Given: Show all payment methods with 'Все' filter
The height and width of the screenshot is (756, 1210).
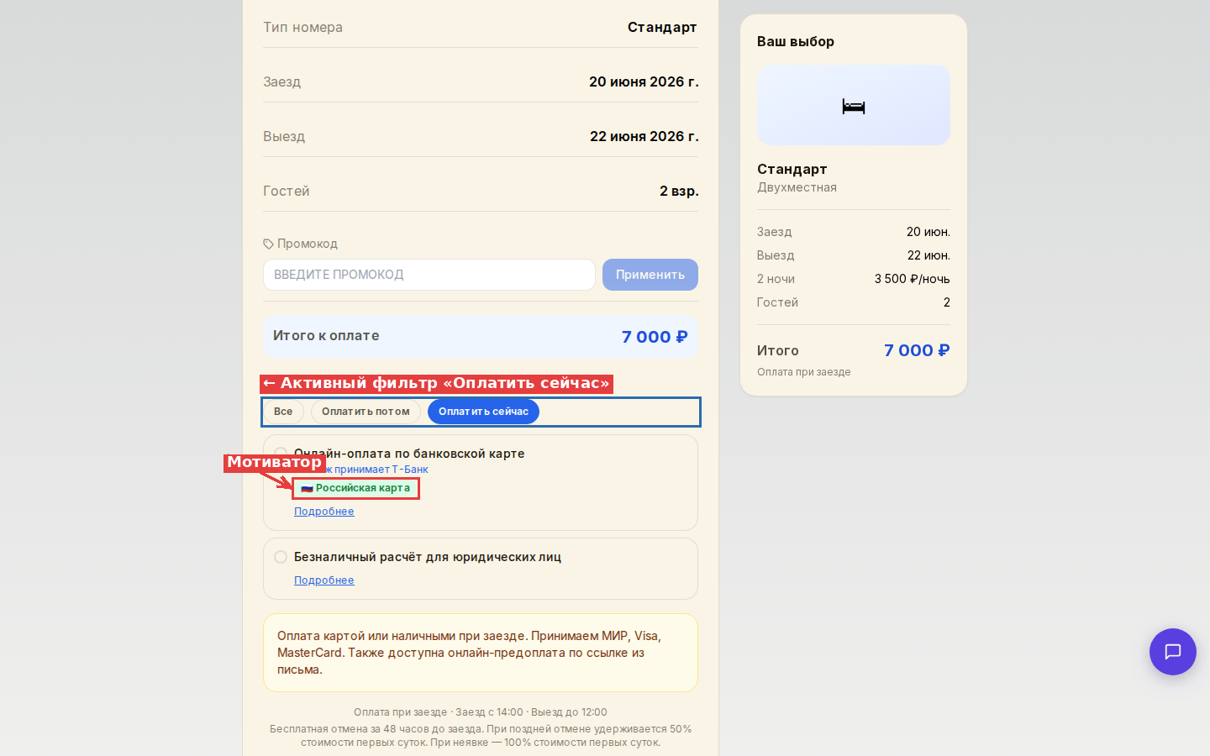Looking at the screenshot, I should point(283,412).
